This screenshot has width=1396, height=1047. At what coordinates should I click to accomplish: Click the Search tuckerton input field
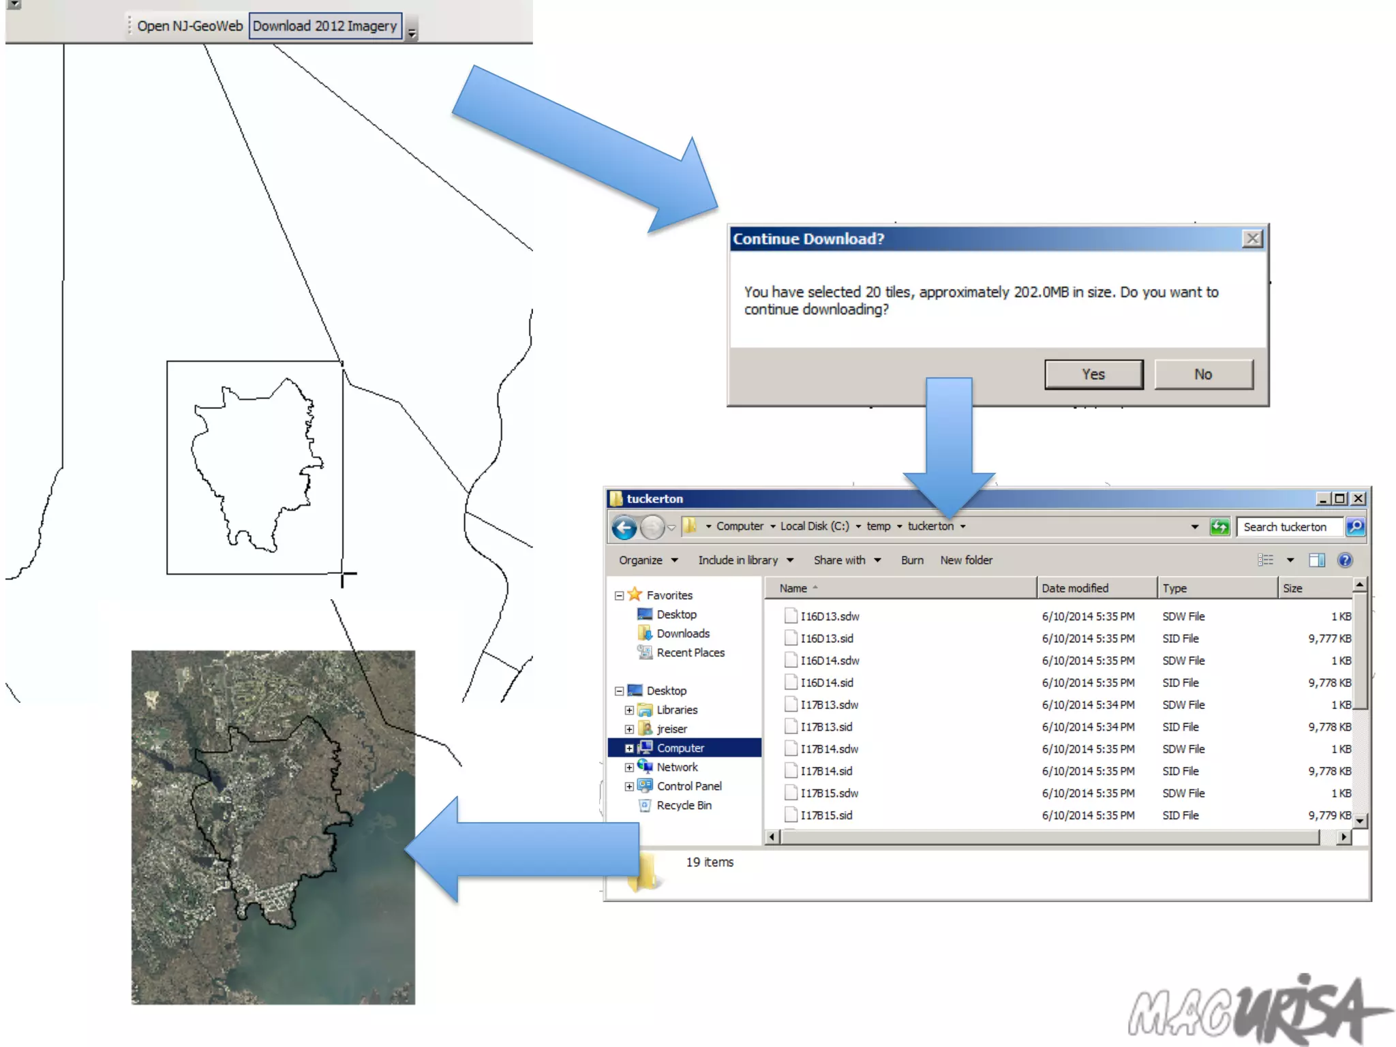click(x=1288, y=527)
